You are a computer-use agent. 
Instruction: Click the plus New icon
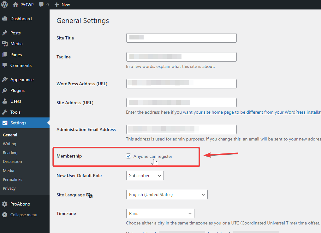point(57,4)
